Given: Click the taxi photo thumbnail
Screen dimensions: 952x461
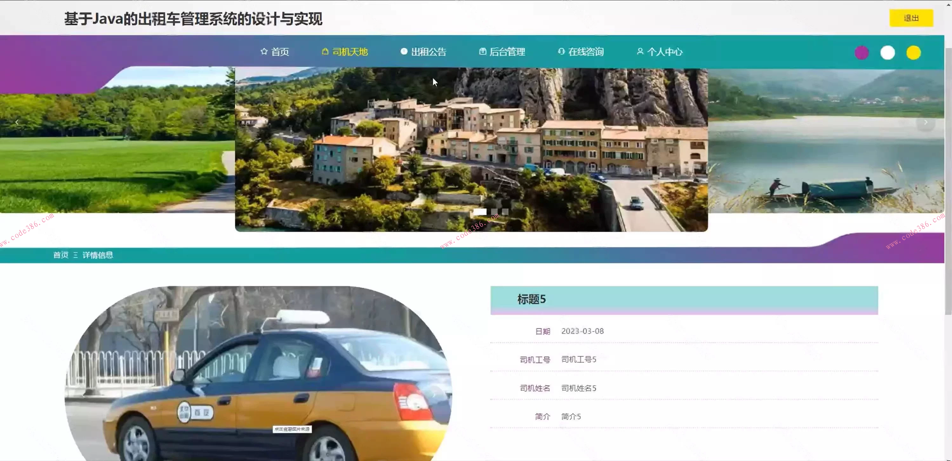Looking at the screenshot, I should (258, 373).
